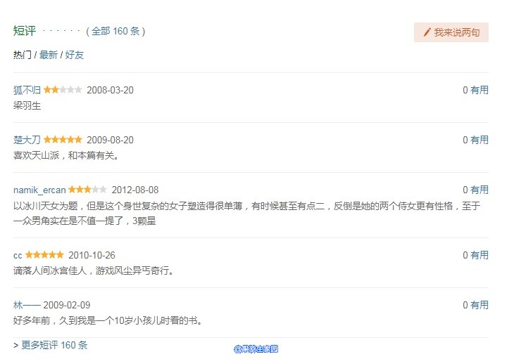The height and width of the screenshot is (359, 514).
Task: Click the 我来说两句 button
Action: pos(451,32)
